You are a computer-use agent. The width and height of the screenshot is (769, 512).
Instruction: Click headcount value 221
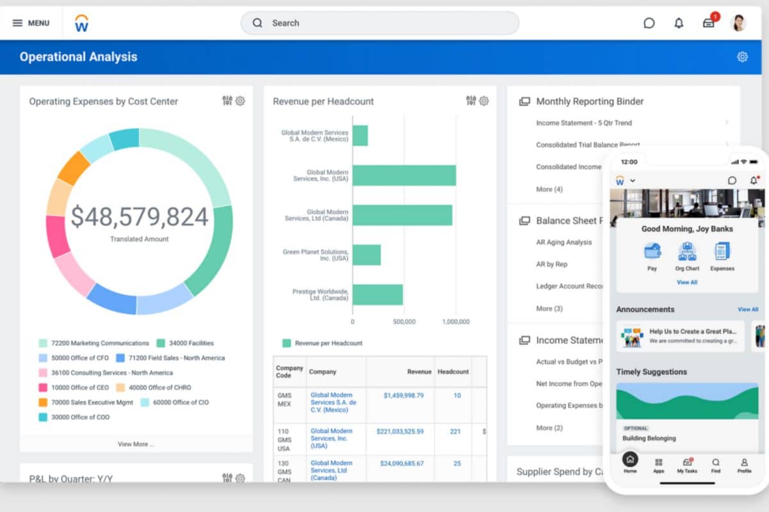pyautogui.click(x=455, y=431)
